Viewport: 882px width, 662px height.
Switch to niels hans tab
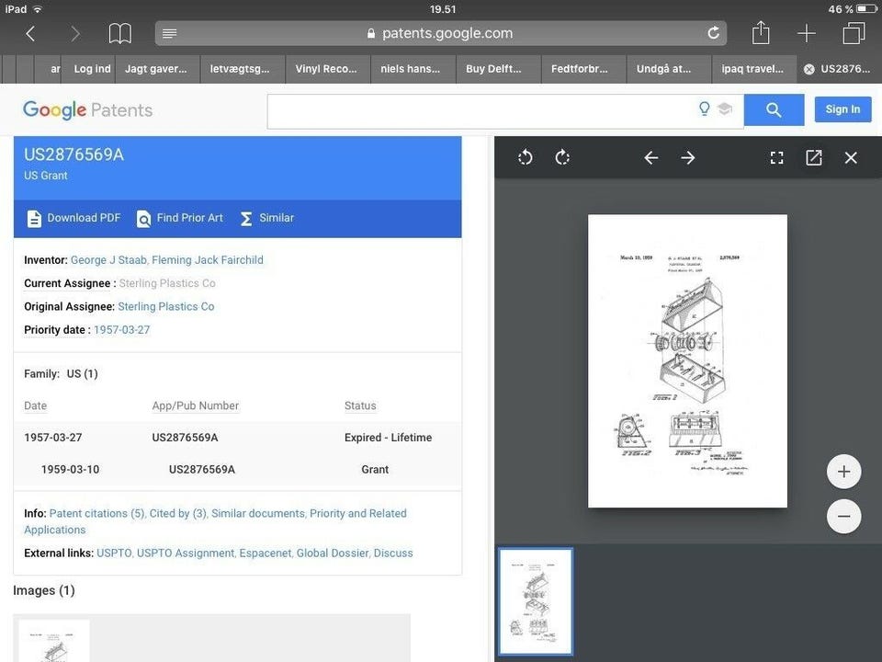(413, 69)
